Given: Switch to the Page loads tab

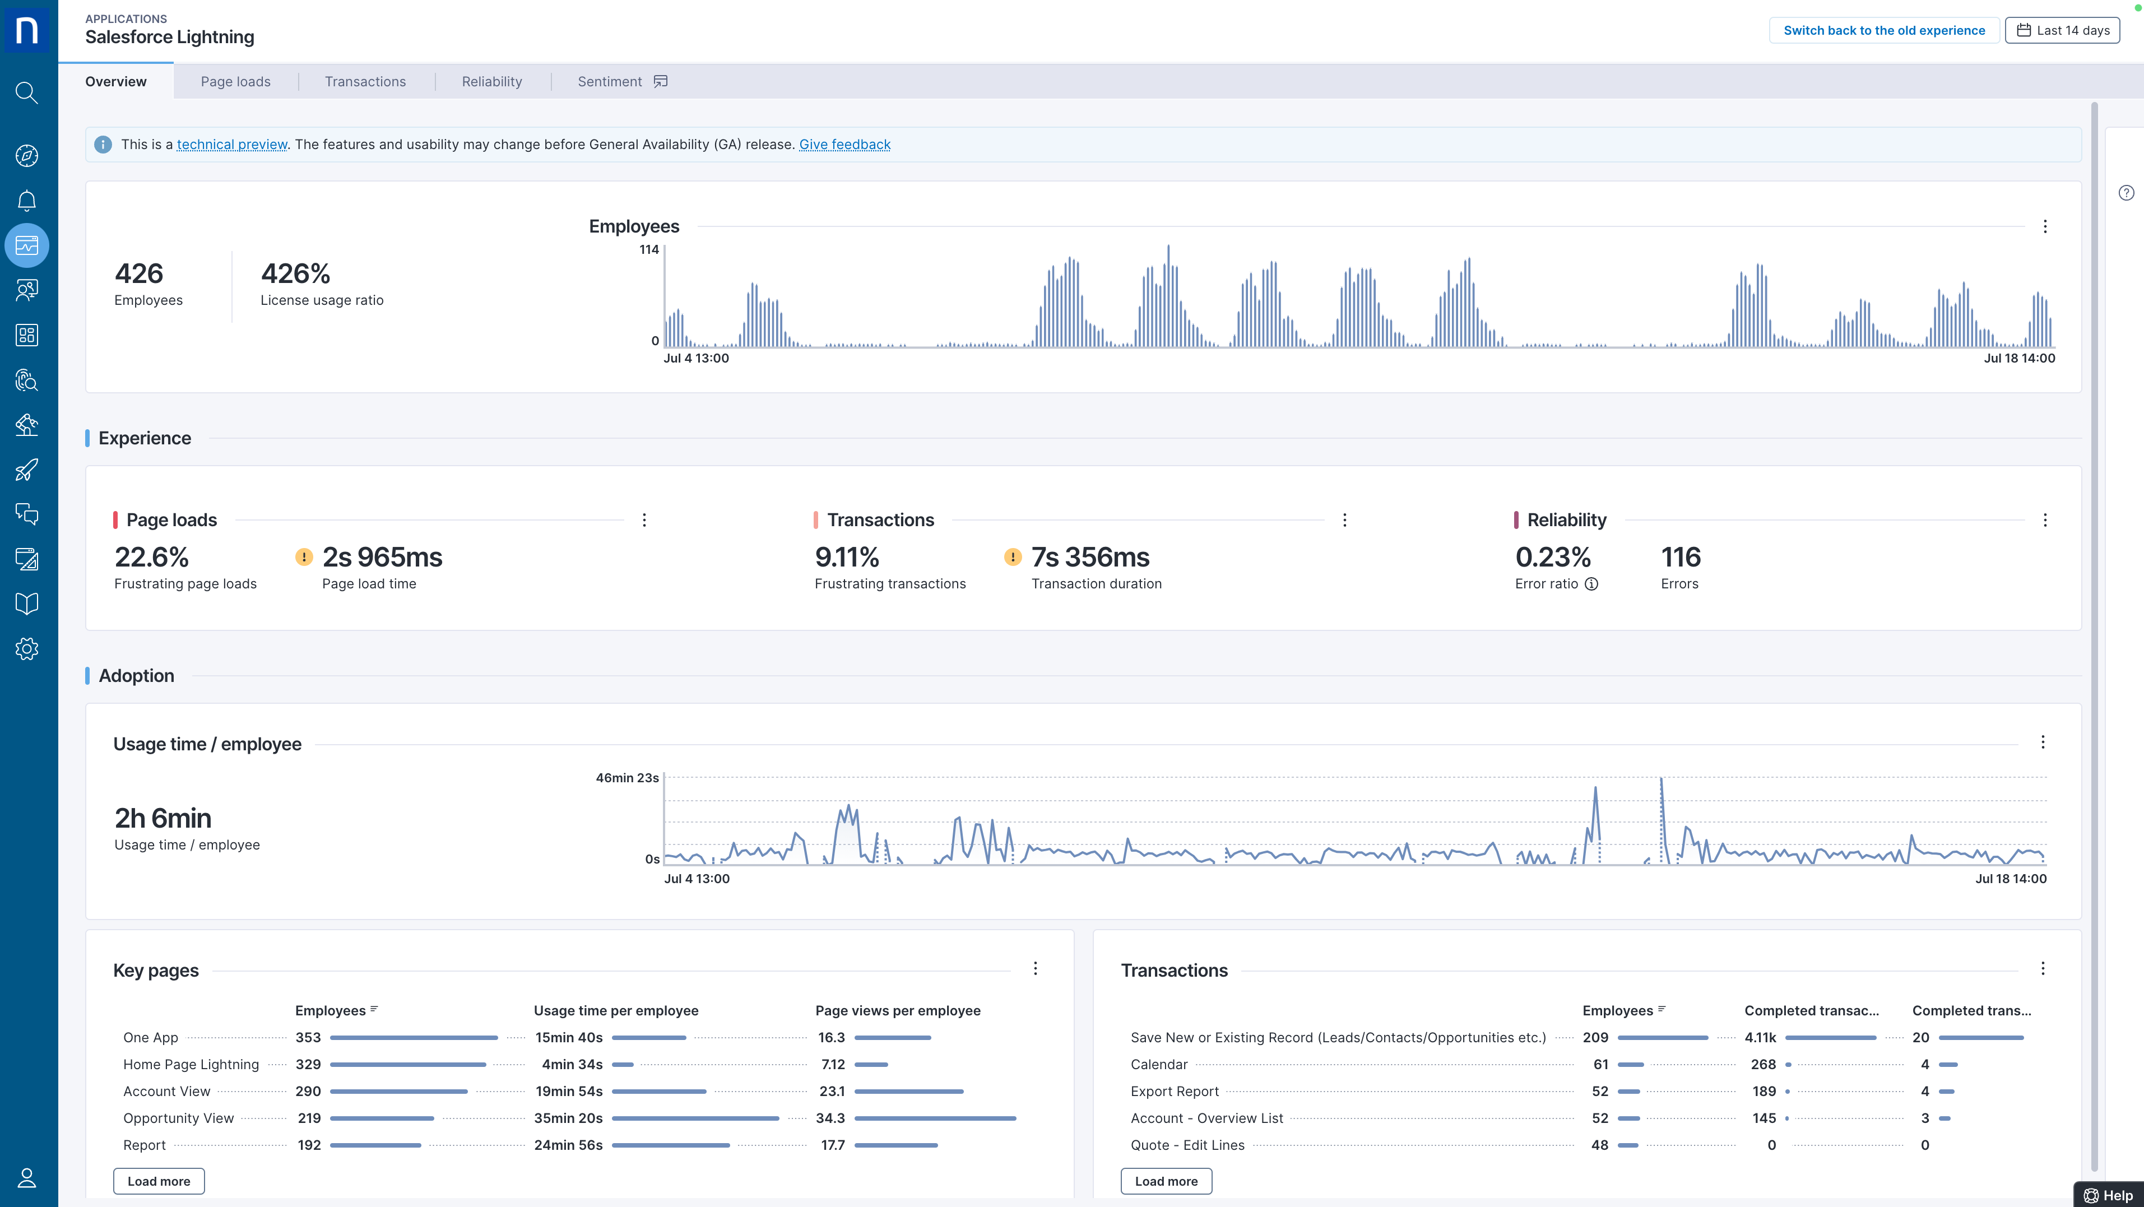Looking at the screenshot, I should [x=235, y=82].
